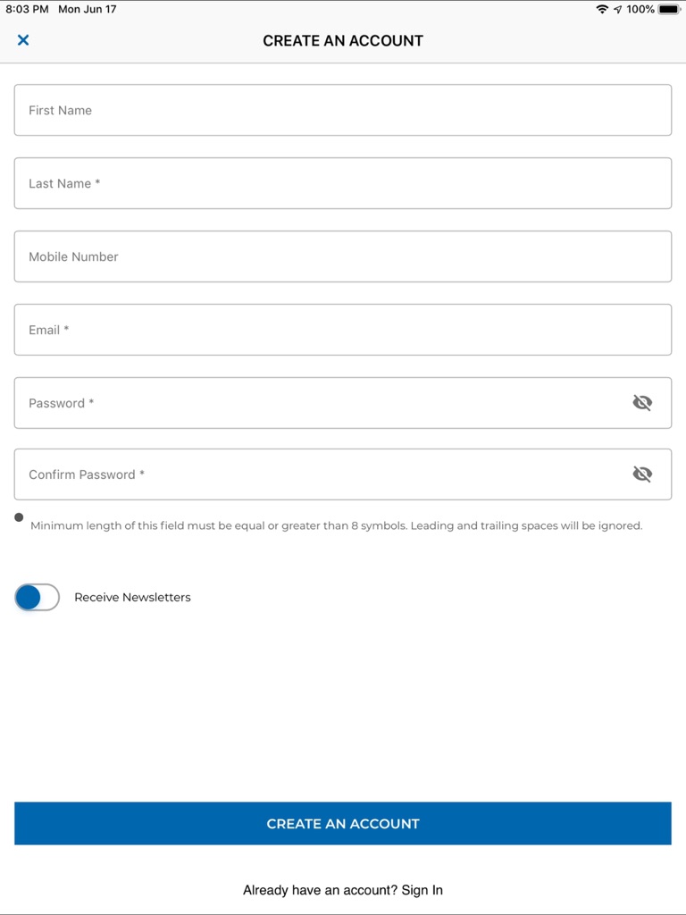Click the bullet dot beside the password hint
The height and width of the screenshot is (915, 686).
click(x=19, y=517)
